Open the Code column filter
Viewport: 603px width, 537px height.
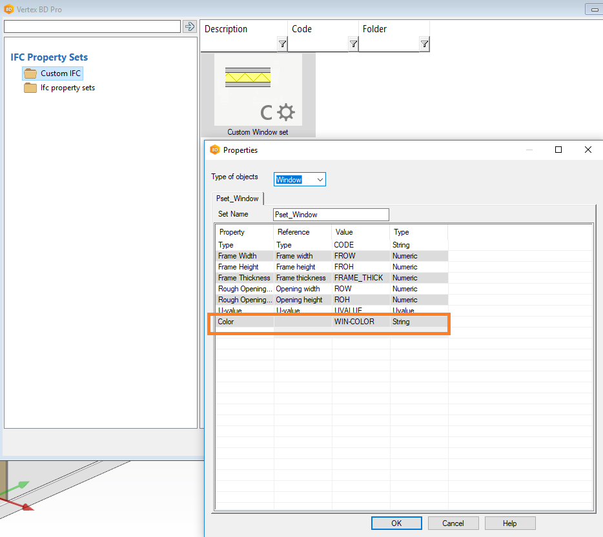(x=353, y=44)
